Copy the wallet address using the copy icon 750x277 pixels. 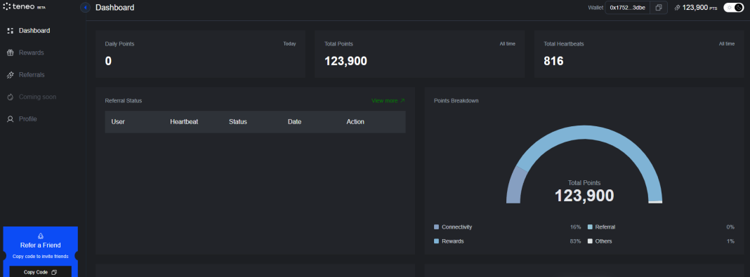pyautogui.click(x=659, y=8)
